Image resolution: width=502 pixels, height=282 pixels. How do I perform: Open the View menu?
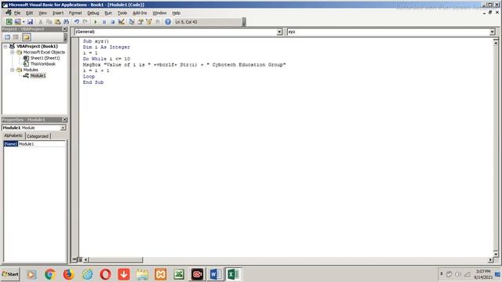(42, 13)
